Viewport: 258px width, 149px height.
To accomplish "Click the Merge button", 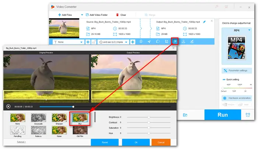I will (x=150, y=15).
